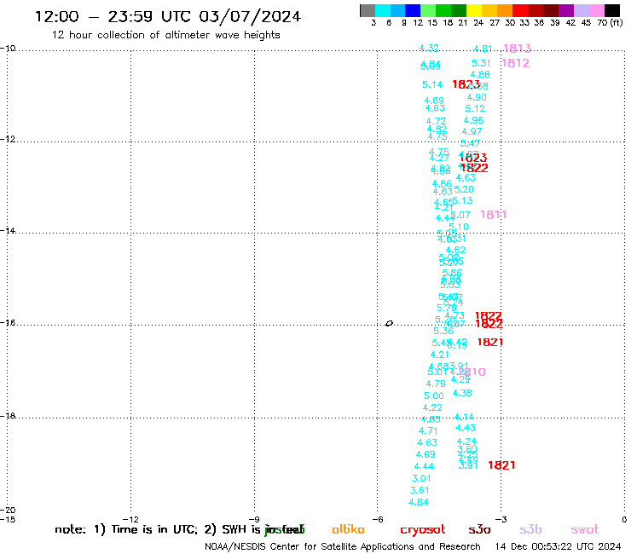631x554 pixels.
Task: Click the wave height value '3.01'
Action: [x=421, y=478]
